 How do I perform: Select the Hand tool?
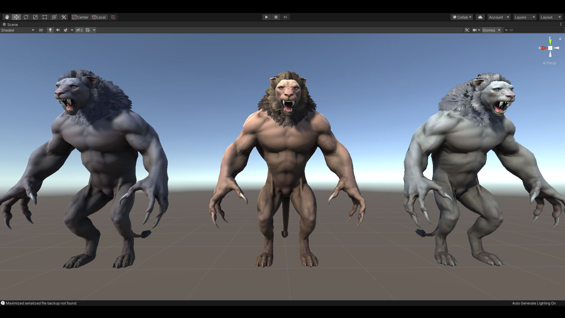[7, 17]
